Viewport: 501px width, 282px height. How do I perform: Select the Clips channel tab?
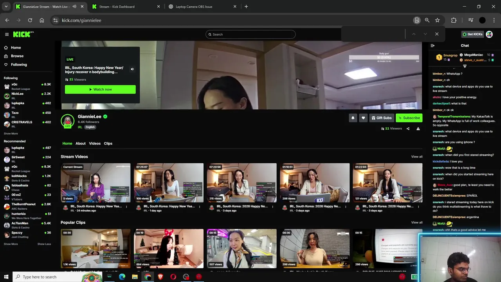pyautogui.click(x=108, y=143)
